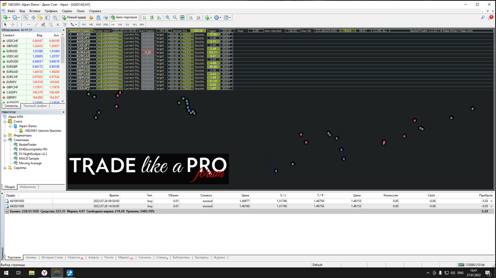Select the equidistant channel tool

pos(43,25)
